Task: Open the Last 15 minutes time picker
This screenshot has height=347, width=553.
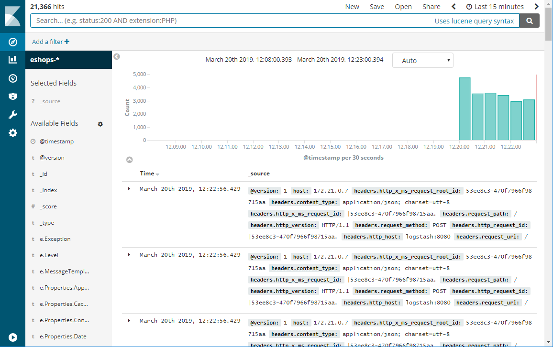Action: [x=495, y=7]
